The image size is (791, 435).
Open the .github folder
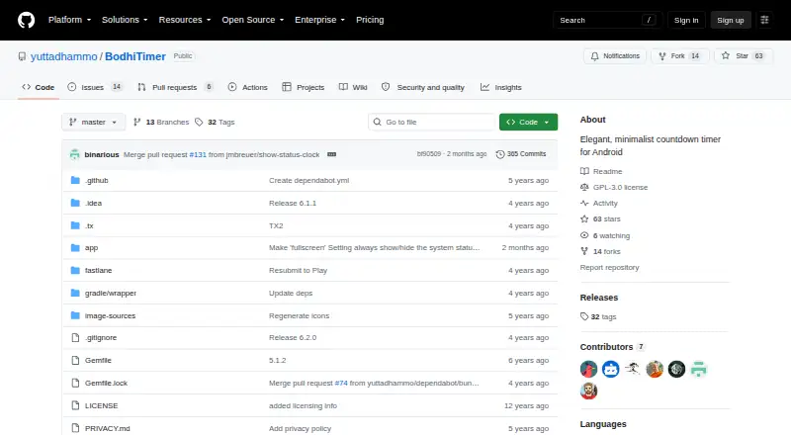click(x=96, y=180)
